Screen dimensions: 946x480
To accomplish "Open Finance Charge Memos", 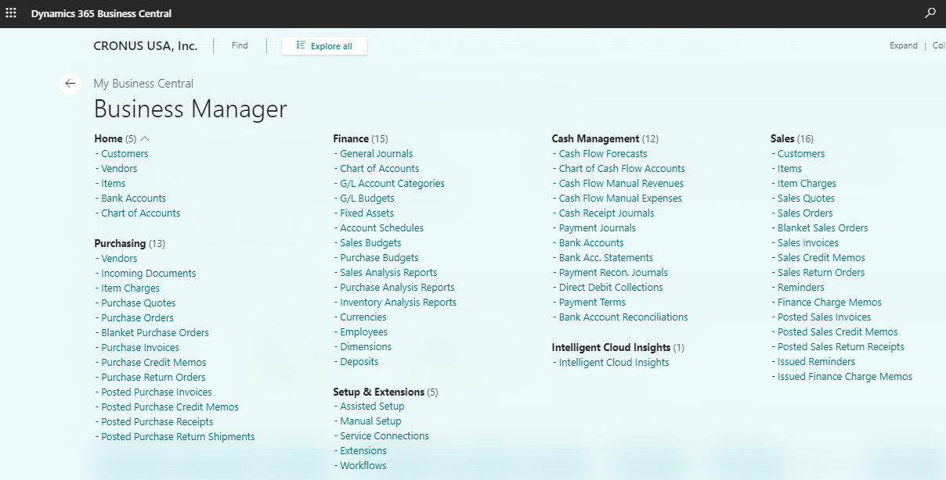I will point(829,303).
